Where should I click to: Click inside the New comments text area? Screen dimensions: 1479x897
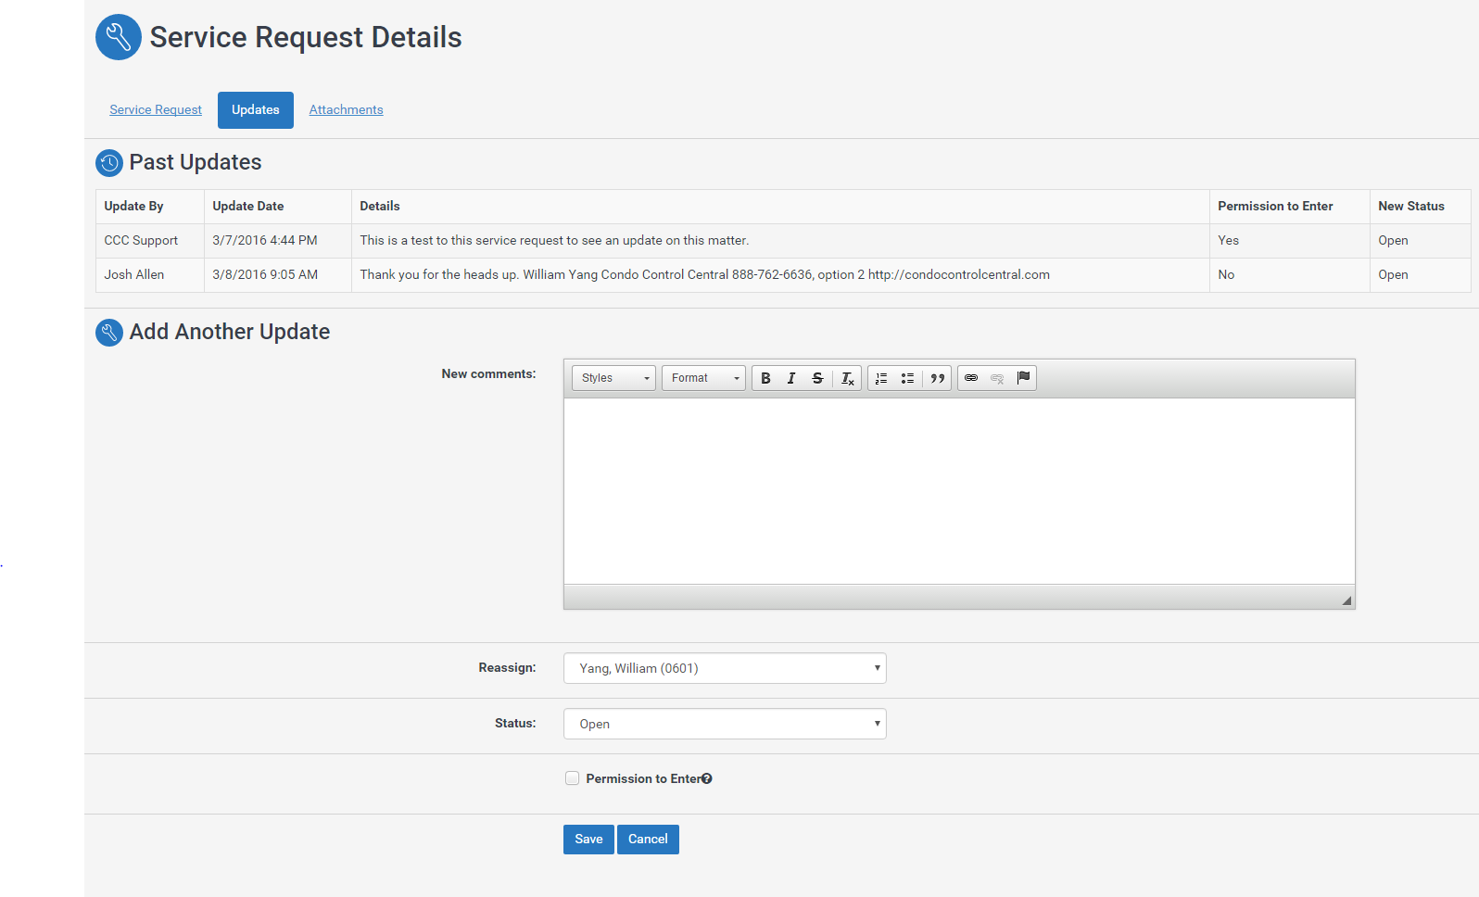[959, 491]
